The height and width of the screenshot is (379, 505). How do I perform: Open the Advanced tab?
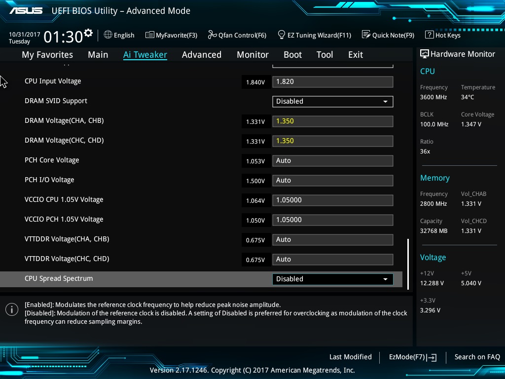tap(202, 55)
